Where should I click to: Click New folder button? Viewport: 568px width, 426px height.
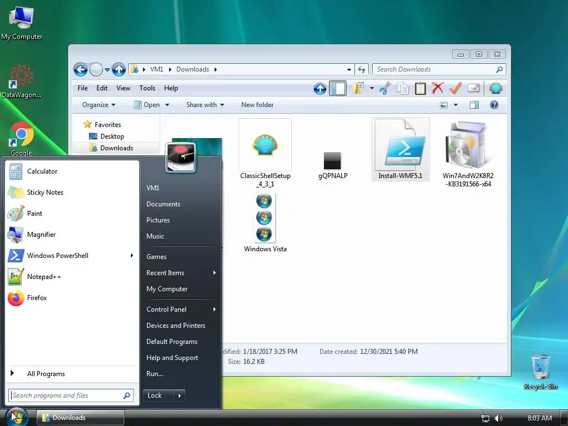pos(257,105)
